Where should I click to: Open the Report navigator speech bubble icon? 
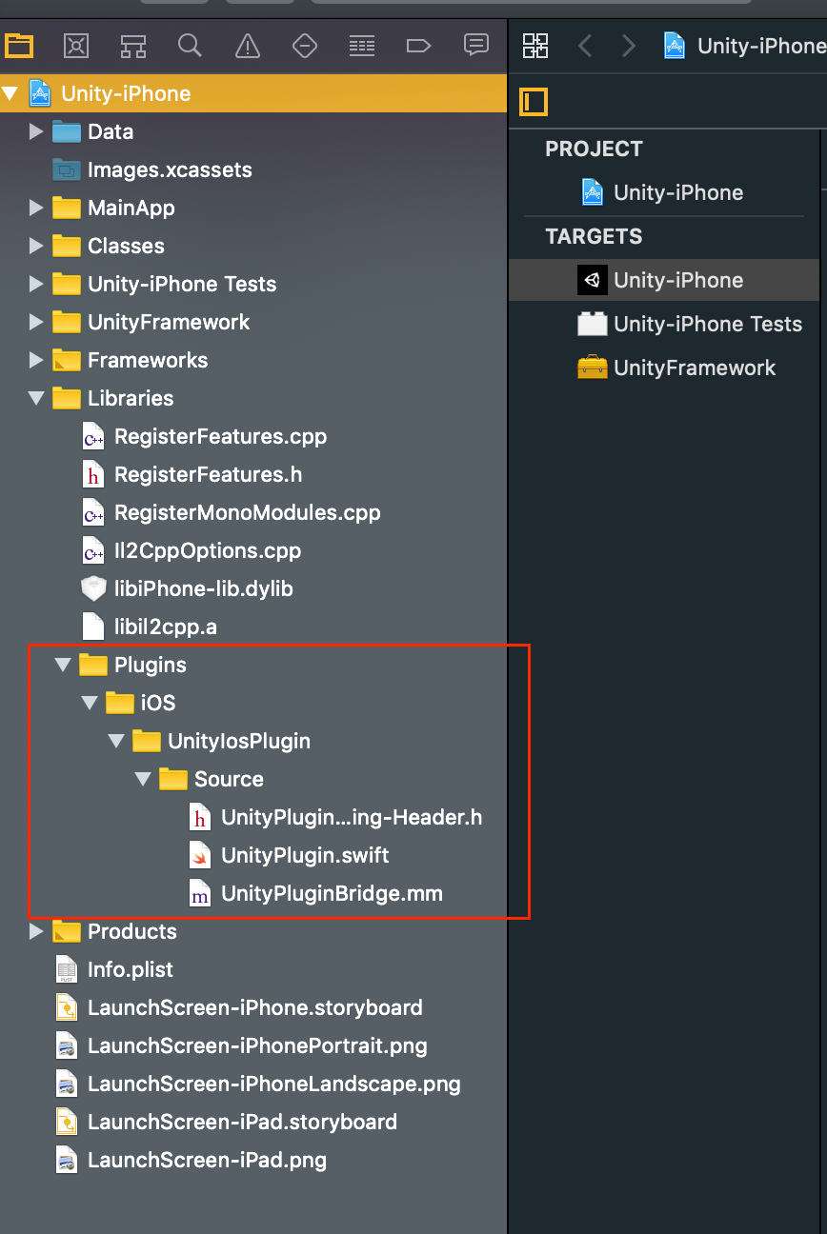pyautogui.click(x=475, y=45)
